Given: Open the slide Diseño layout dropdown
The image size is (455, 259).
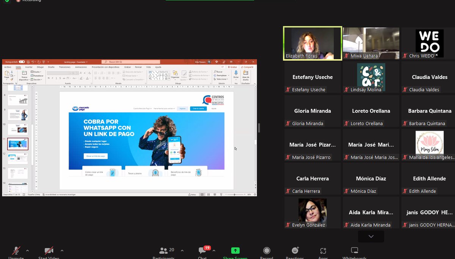Looking at the screenshot, I should pos(37,72).
